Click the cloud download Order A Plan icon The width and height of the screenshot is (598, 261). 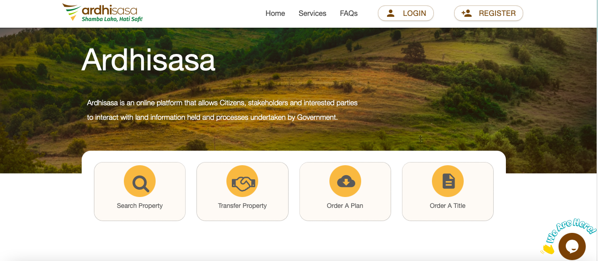click(x=345, y=182)
